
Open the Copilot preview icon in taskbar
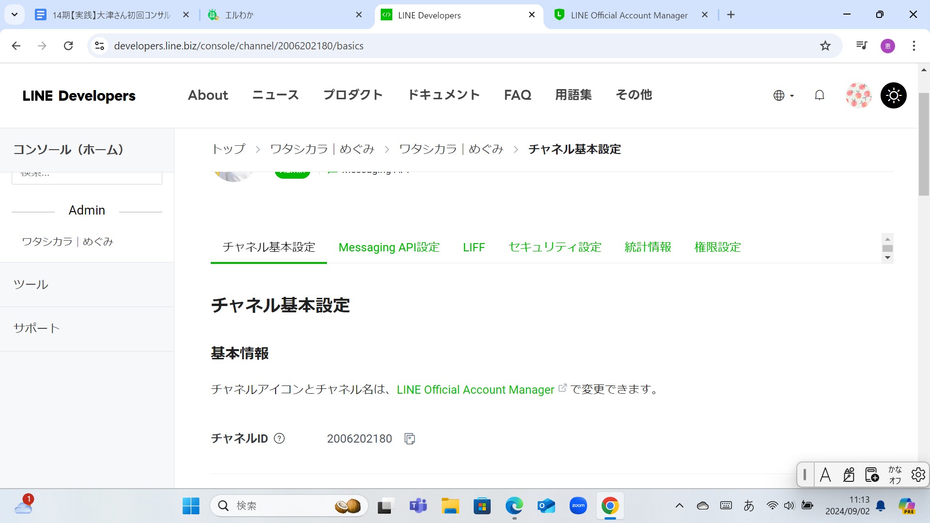tap(906, 506)
